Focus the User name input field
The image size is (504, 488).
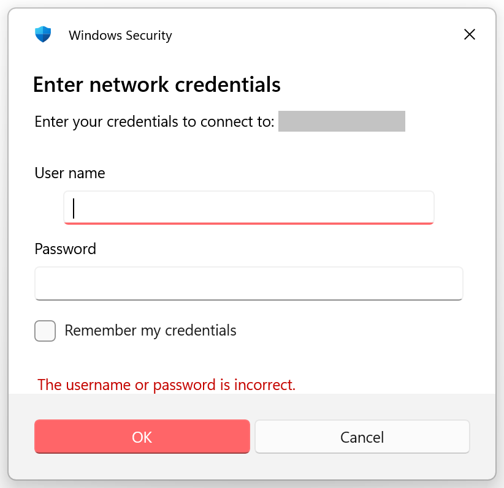coord(249,208)
